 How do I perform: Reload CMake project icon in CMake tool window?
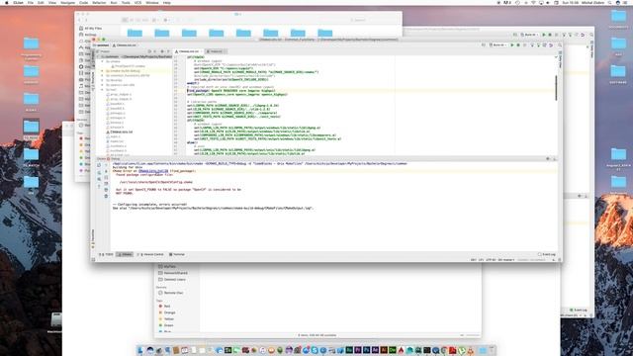click(99, 165)
